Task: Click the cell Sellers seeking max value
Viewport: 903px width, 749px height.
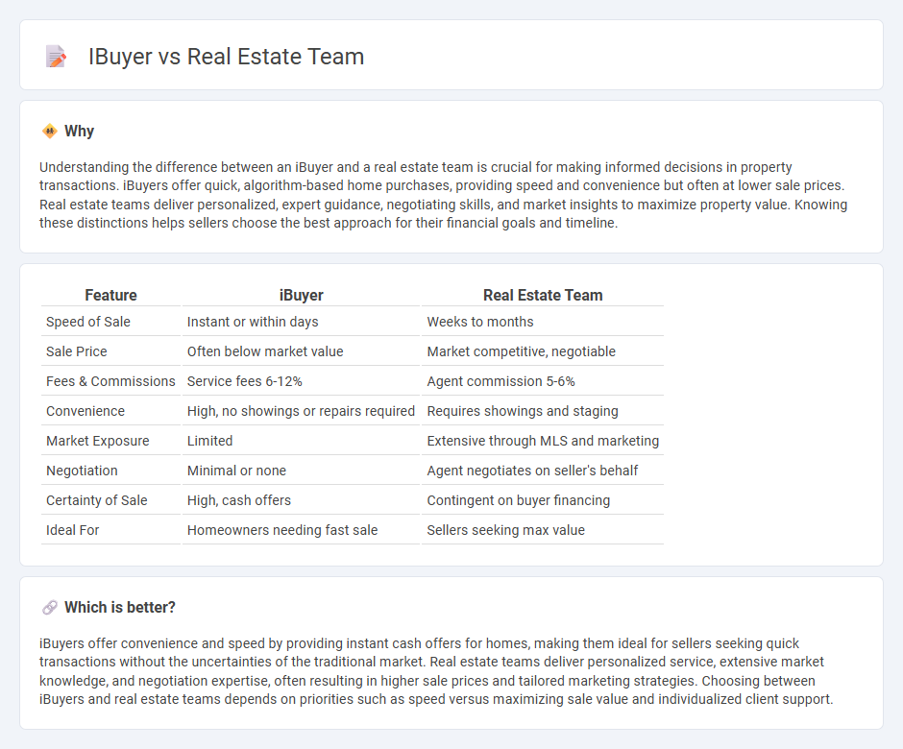Action: pos(505,530)
